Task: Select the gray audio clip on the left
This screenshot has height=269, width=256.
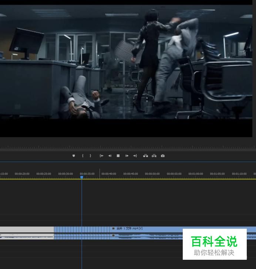Action: (x=27, y=236)
